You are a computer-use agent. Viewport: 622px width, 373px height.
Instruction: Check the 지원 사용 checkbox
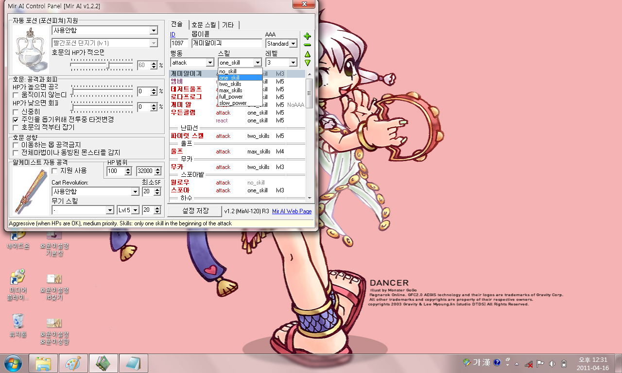[55, 171]
